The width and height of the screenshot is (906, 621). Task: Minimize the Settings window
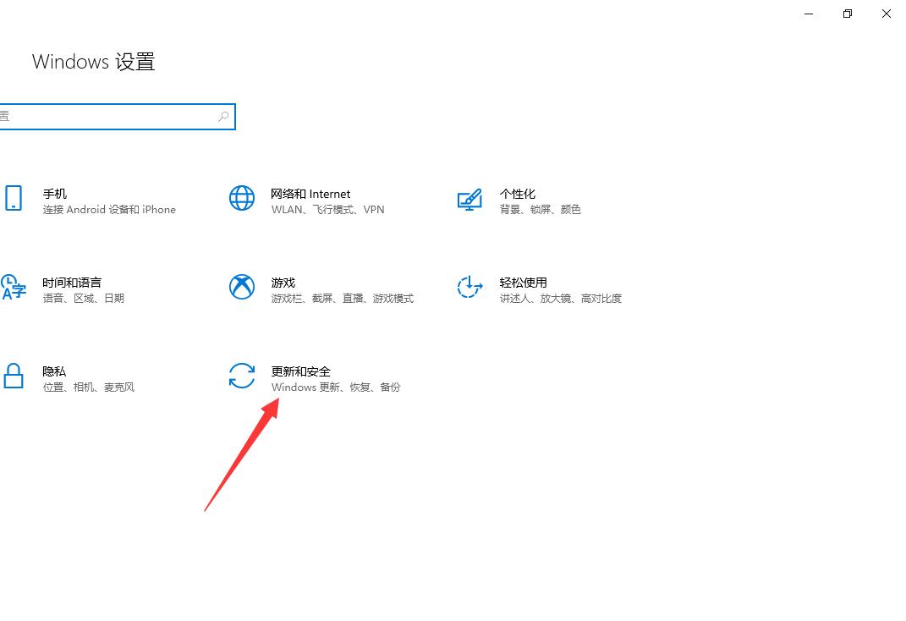click(809, 14)
